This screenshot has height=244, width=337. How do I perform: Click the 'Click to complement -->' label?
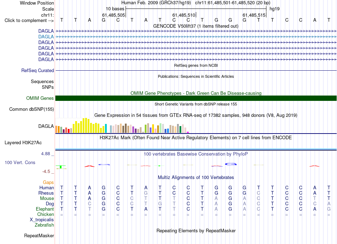pyautogui.click(x=29, y=21)
